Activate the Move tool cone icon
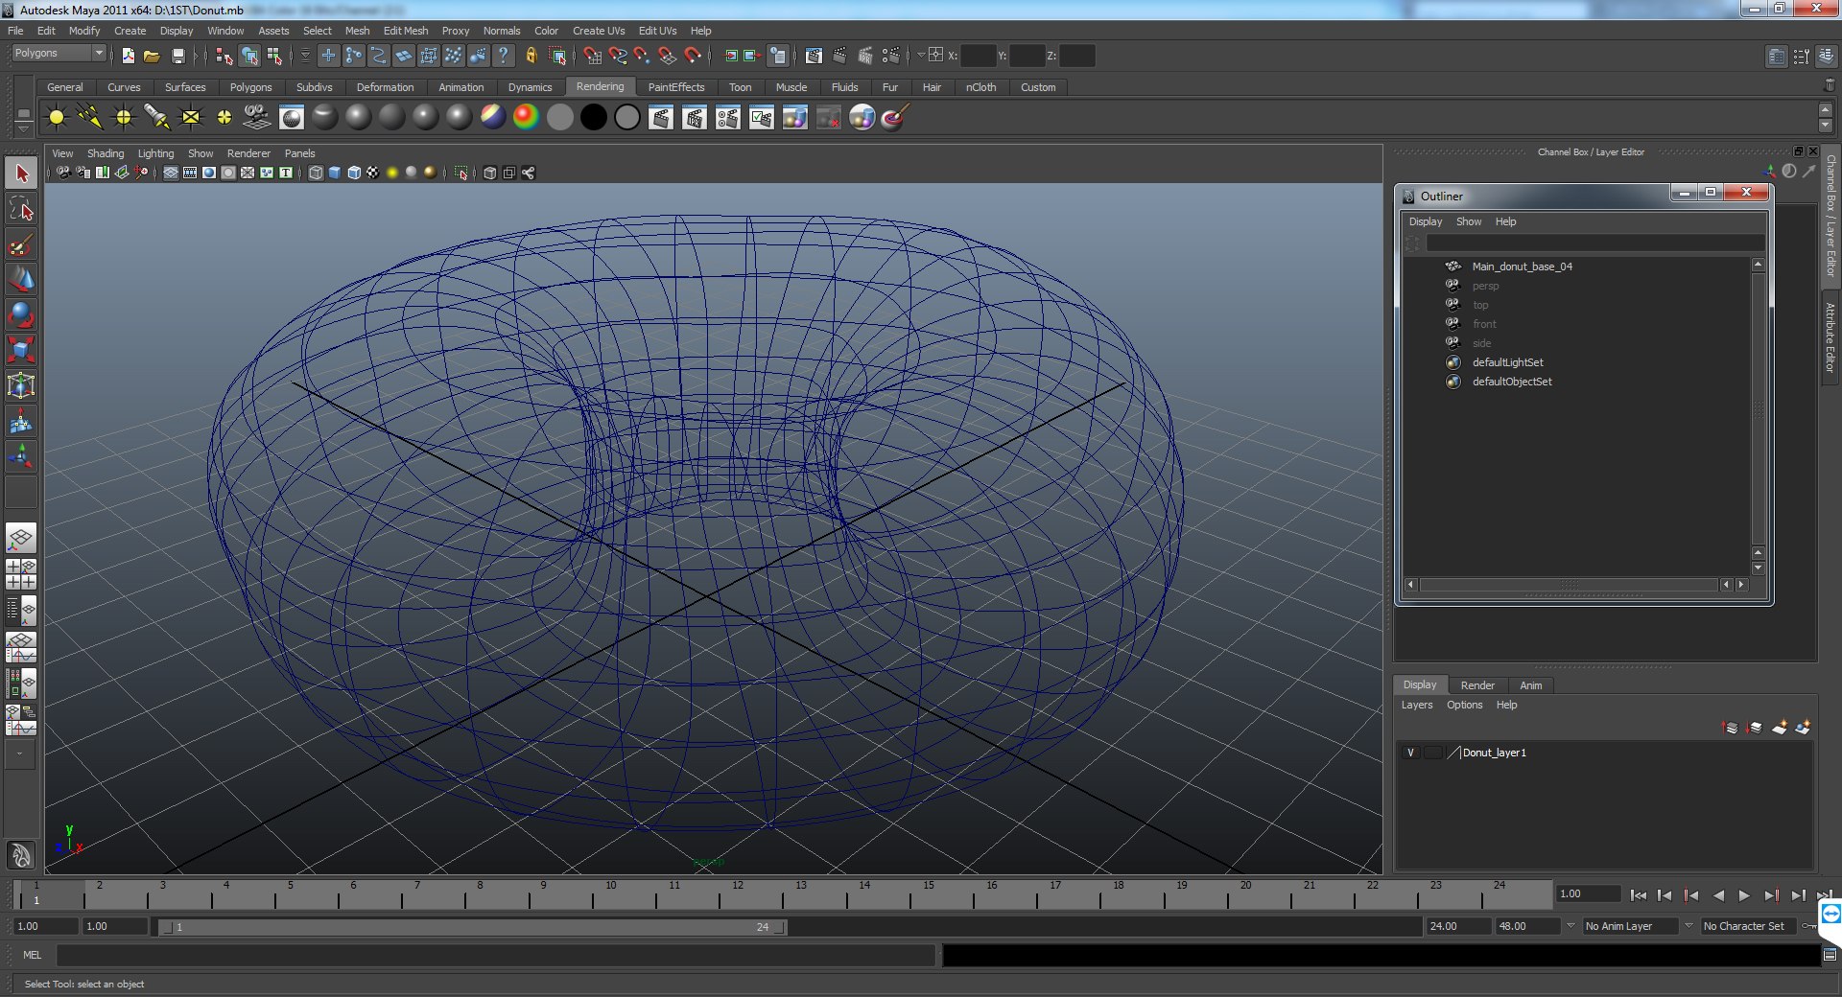 point(21,279)
